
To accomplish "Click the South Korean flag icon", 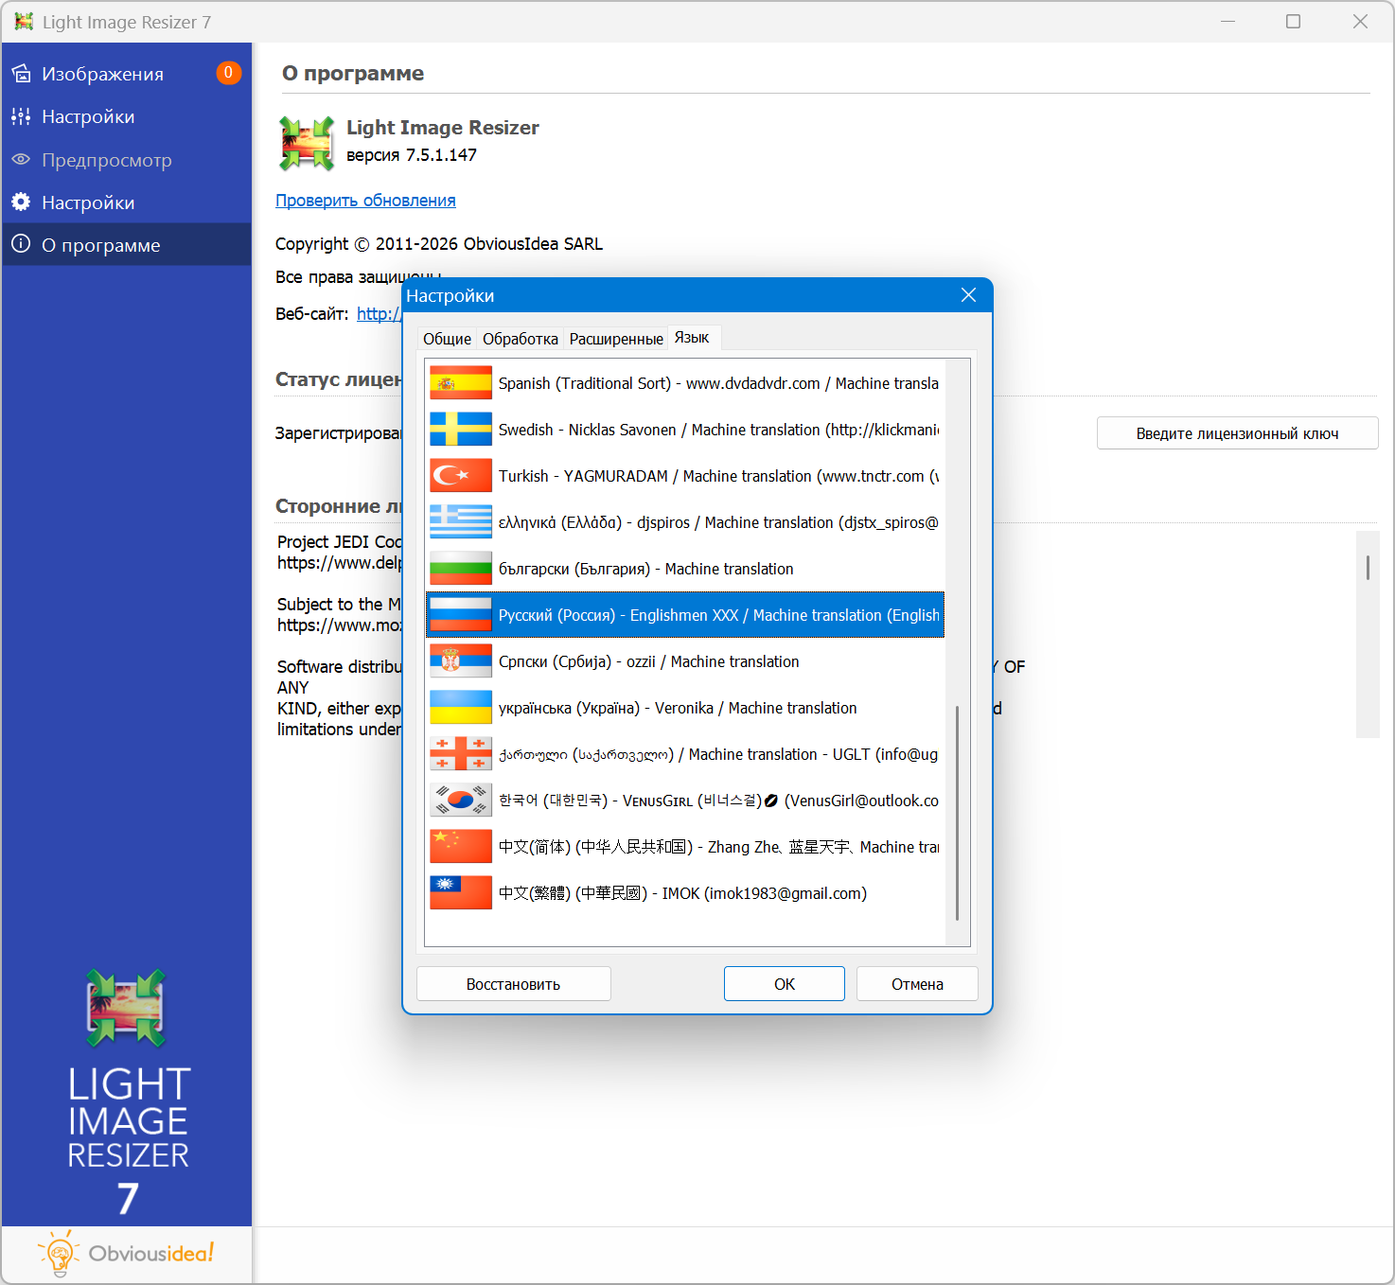I will [x=461, y=801].
